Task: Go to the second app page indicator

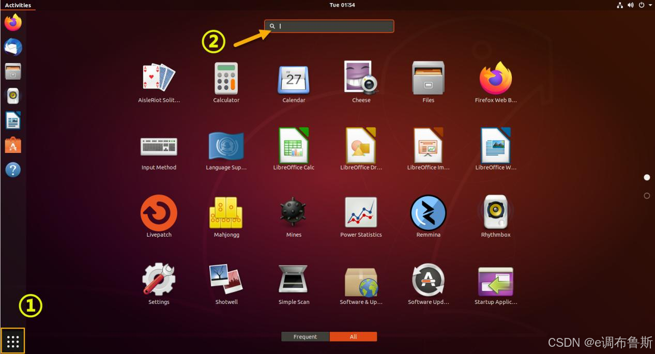Action: point(647,196)
